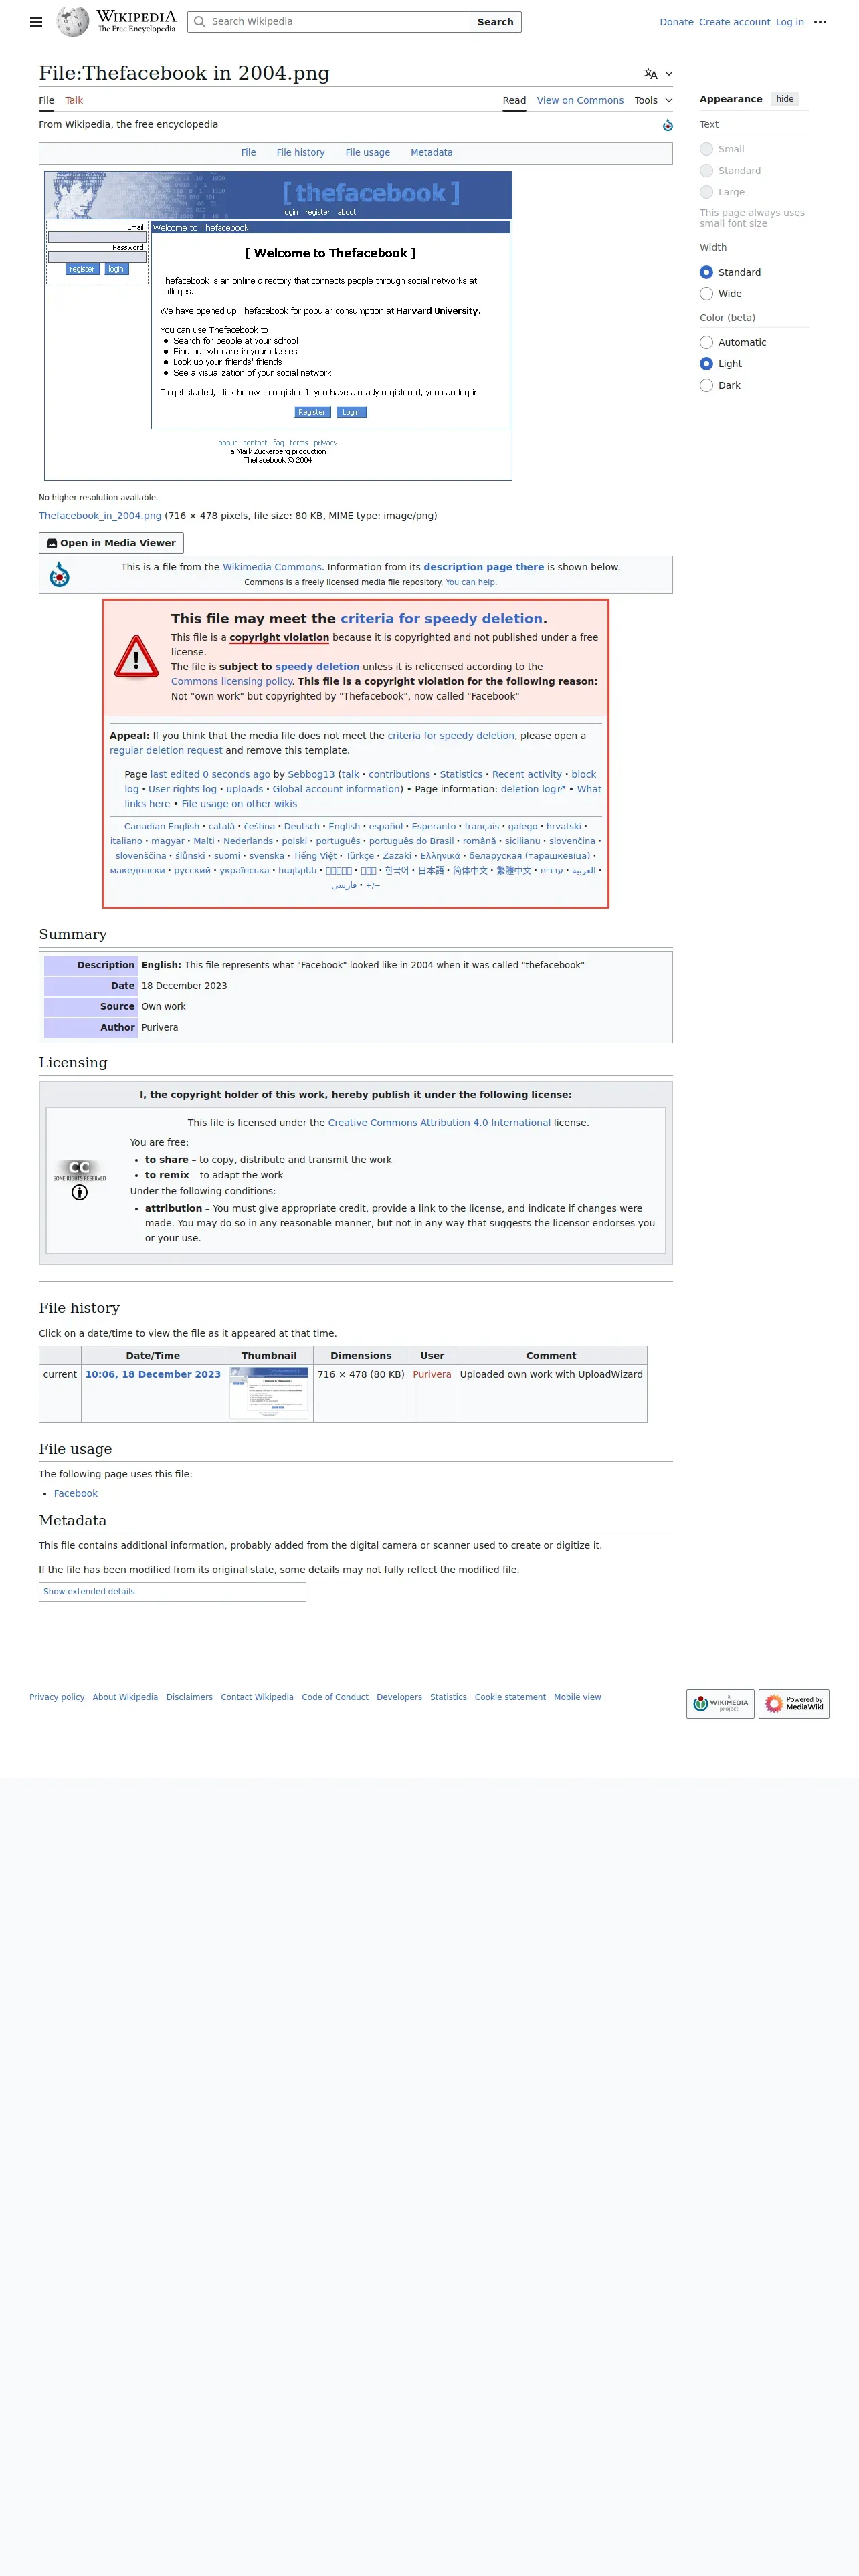Image resolution: width=859 pixels, height=2576 pixels.
Task: Choose Dark color mode
Action: coord(706,385)
